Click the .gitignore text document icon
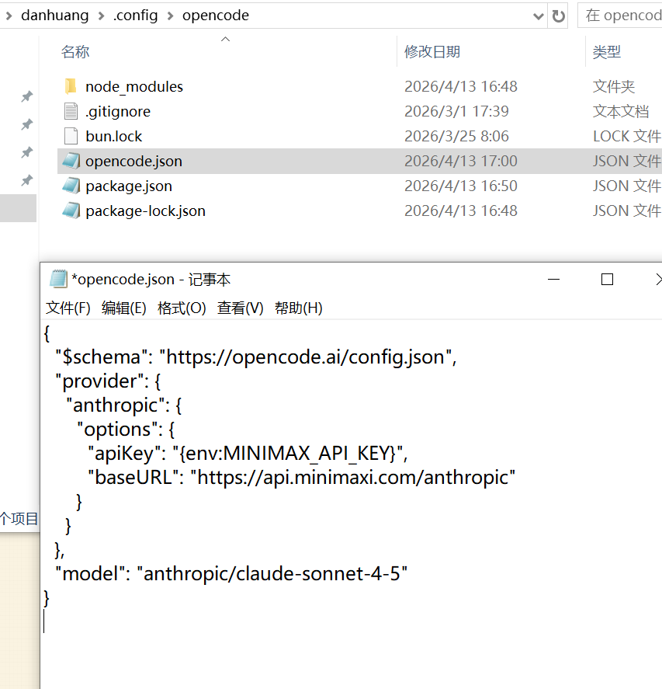The height and width of the screenshot is (689, 662). pyautogui.click(x=71, y=112)
